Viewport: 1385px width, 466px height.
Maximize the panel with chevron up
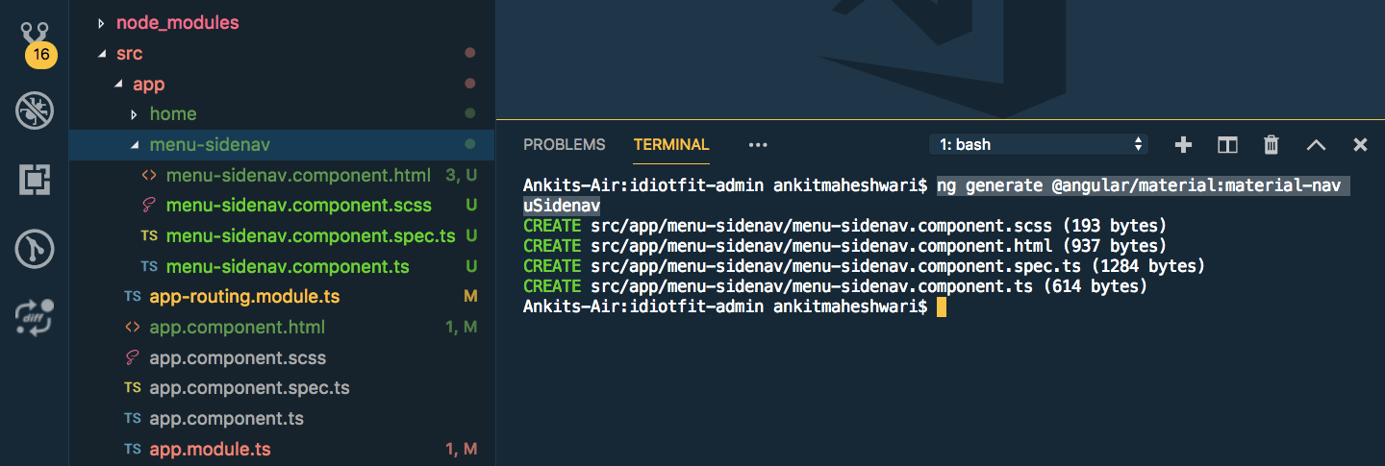point(1316,145)
